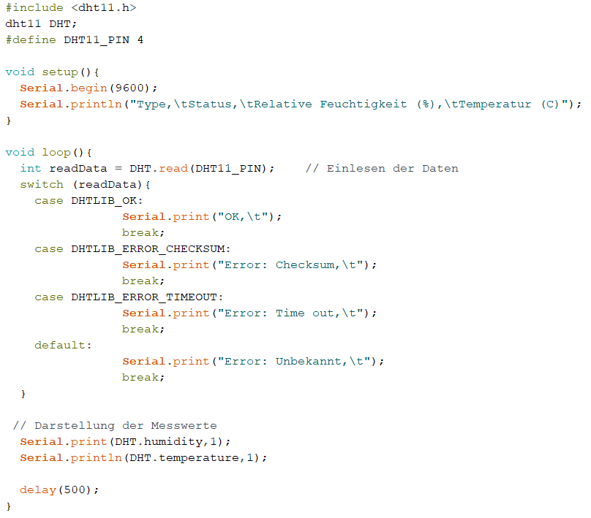Click on the void loop() definition
The height and width of the screenshot is (518, 591).
click(48, 152)
